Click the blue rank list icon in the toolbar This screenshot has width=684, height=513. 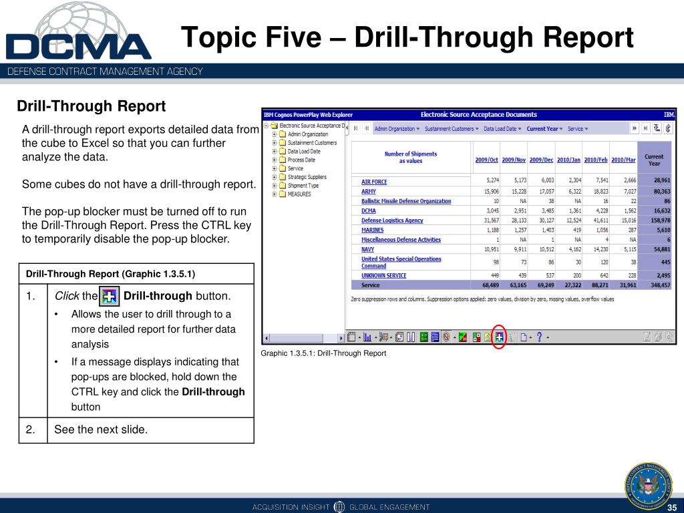(x=435, y=337)
